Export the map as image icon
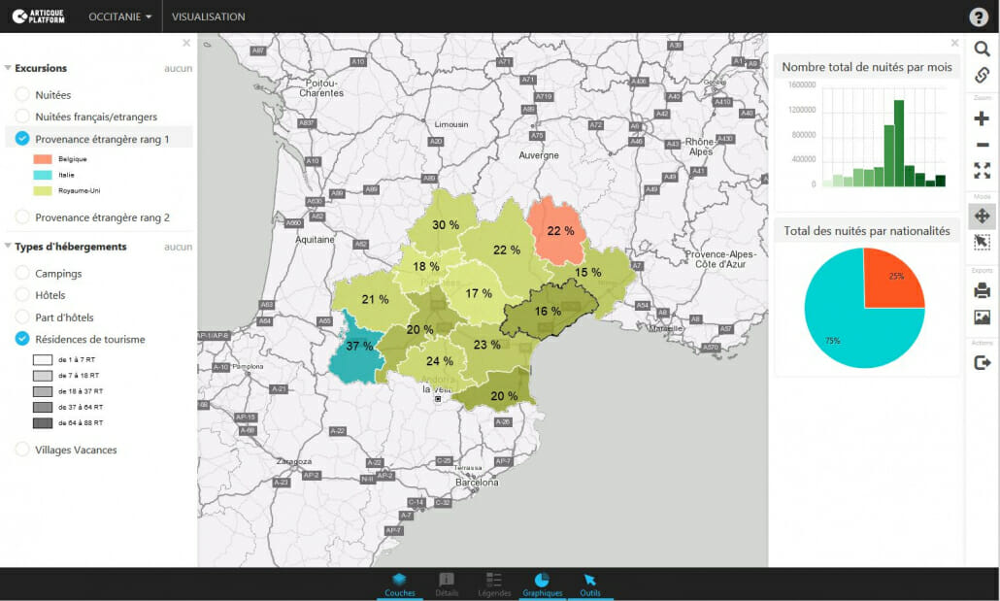1000x601 pixels. pos(983,317)
